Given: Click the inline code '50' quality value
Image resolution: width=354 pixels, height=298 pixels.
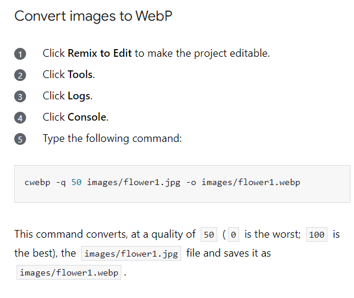Looking at the screenshot, I should pos(209,234).
